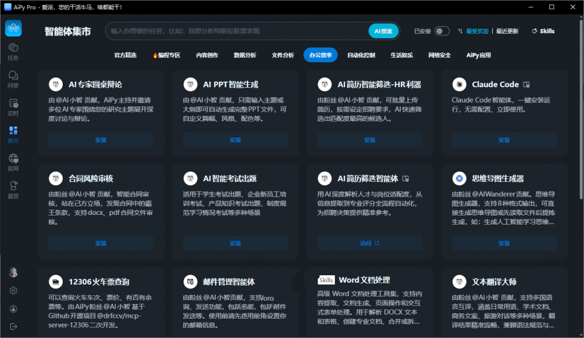Image resolution: width=584 pixels, height=338 pixels.
Task: Switch to the 数据分析 tab
Action: coord(245,55)
